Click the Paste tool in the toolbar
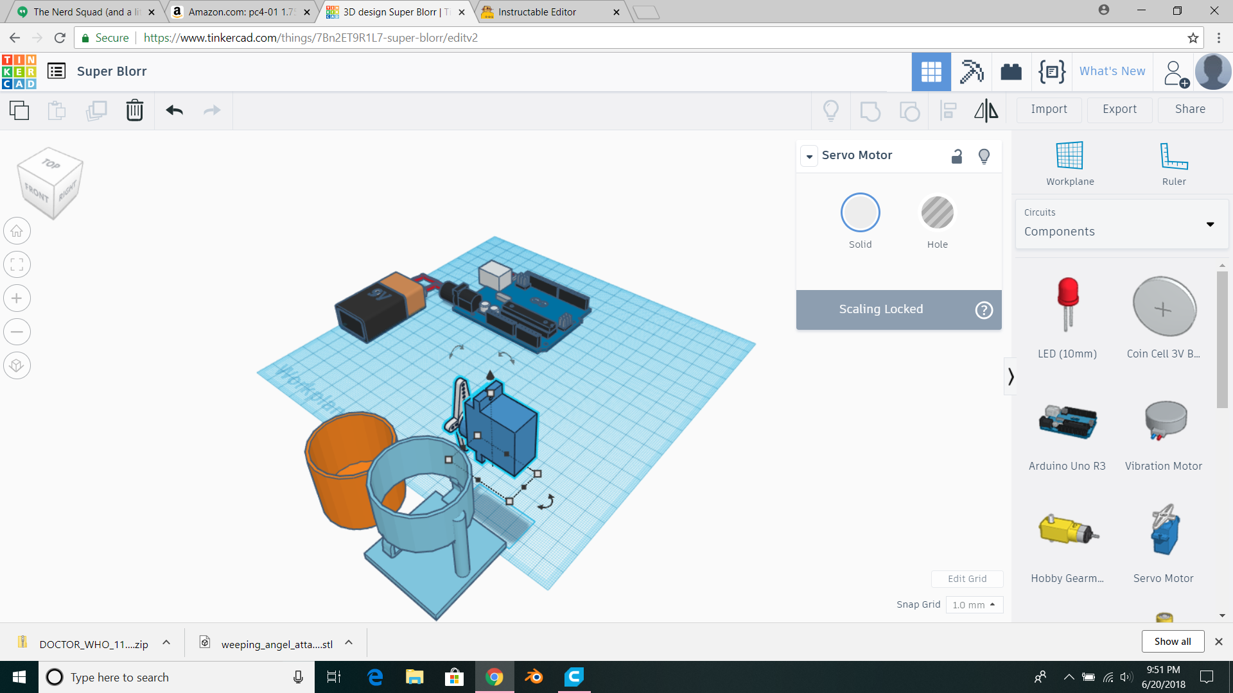Screen dimensions: 1233x693 click(x=57, y=110)
